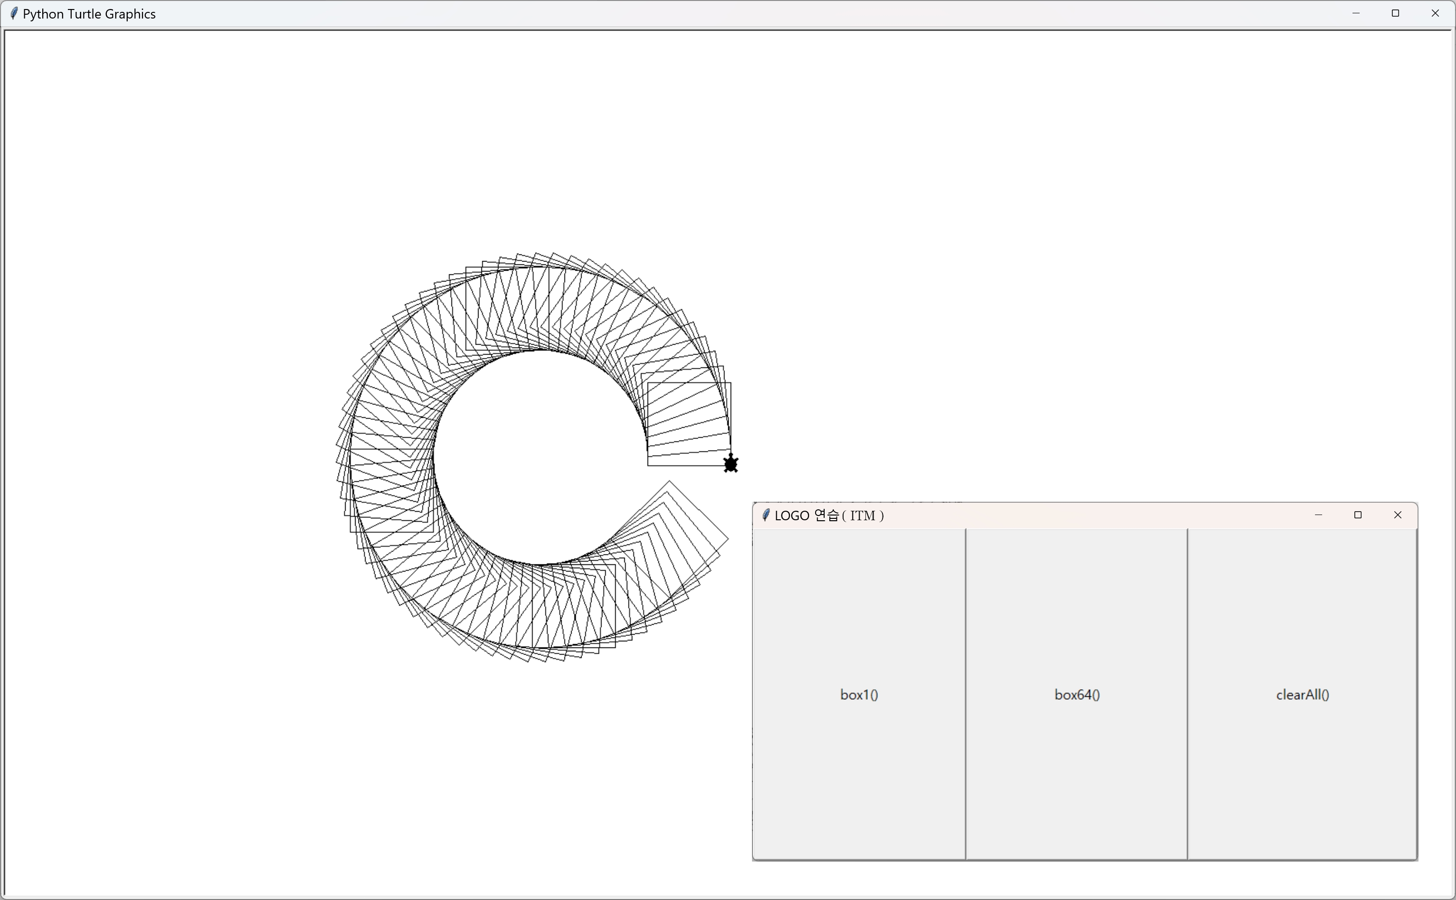Image resolution: width=1456 pixels, height=900 pixels.
Task: Close the Python Turtle Graphics window
Action: 1435,13
